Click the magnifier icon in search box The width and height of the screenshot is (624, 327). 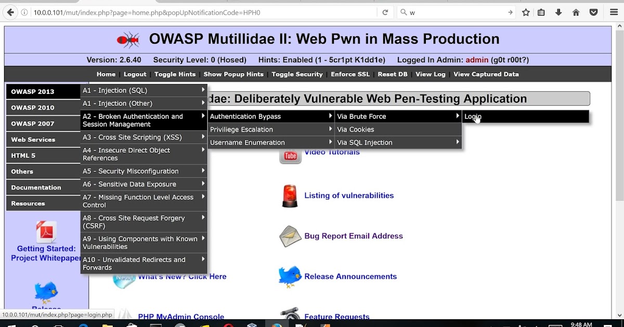point(404,12)
